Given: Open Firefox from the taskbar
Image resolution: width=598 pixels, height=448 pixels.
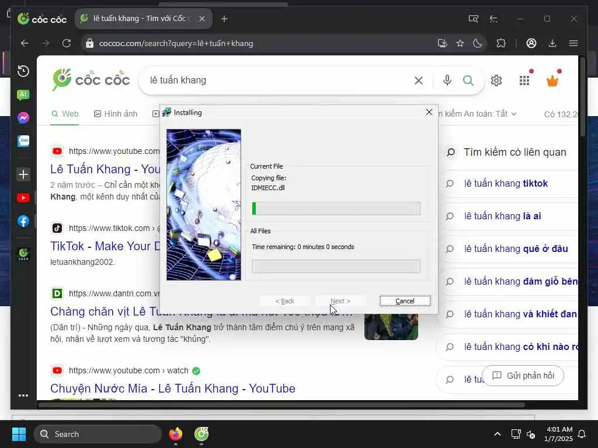Looking at the screenshot, I should [x=175, y=434].
